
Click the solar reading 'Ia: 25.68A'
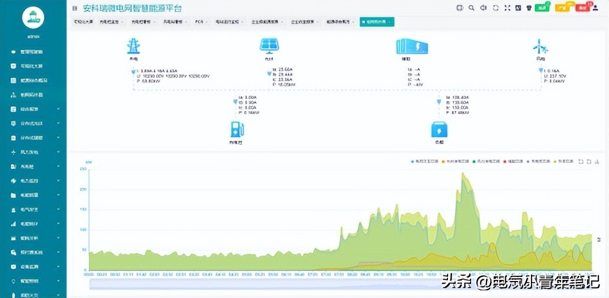pyautogui.click(x=283, y=69)
